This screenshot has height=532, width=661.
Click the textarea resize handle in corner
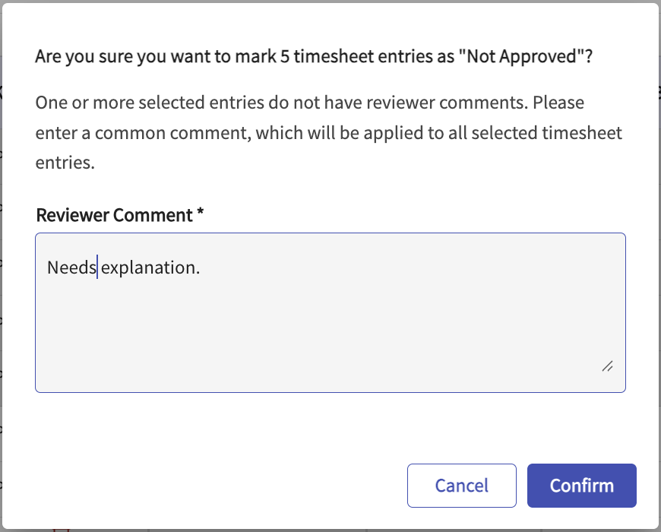pyautogui.click(x=607, y=366)
